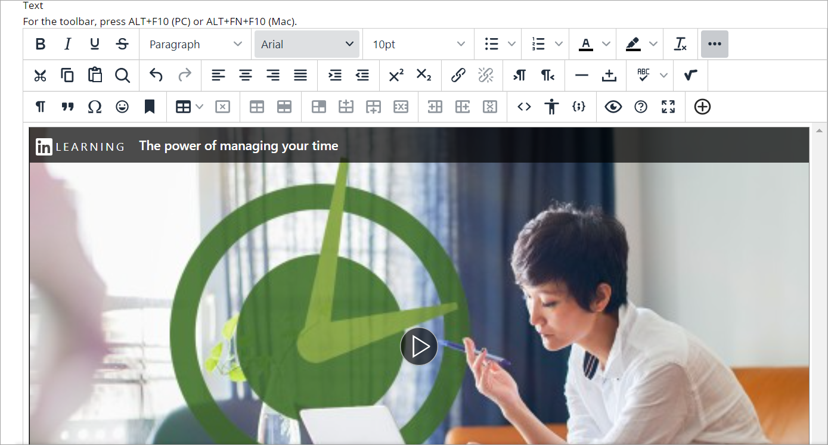This screenshot has width=828, height=445.
Task: Expand table insert options arrow
Action: tap(200, 107)
